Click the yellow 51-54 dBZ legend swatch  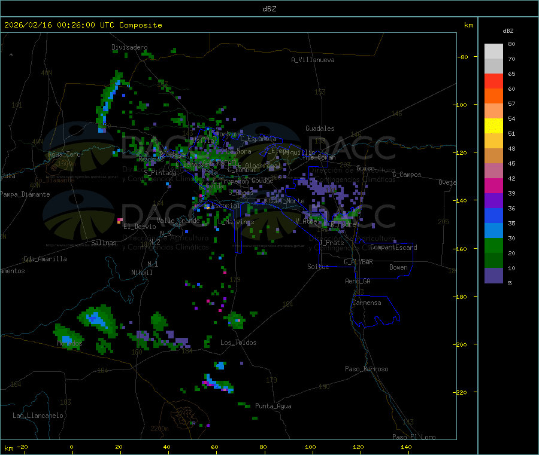click(493, 126)
